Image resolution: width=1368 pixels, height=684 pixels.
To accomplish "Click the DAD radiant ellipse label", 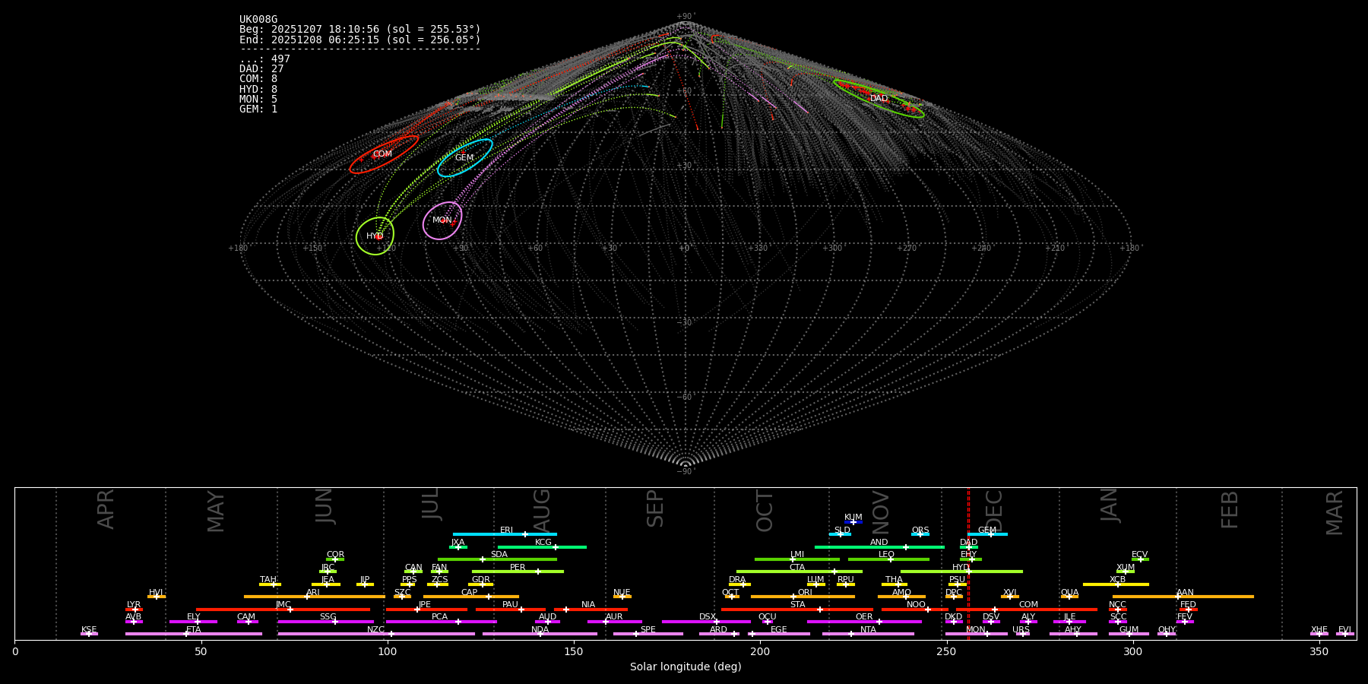I will coord(879,99).
